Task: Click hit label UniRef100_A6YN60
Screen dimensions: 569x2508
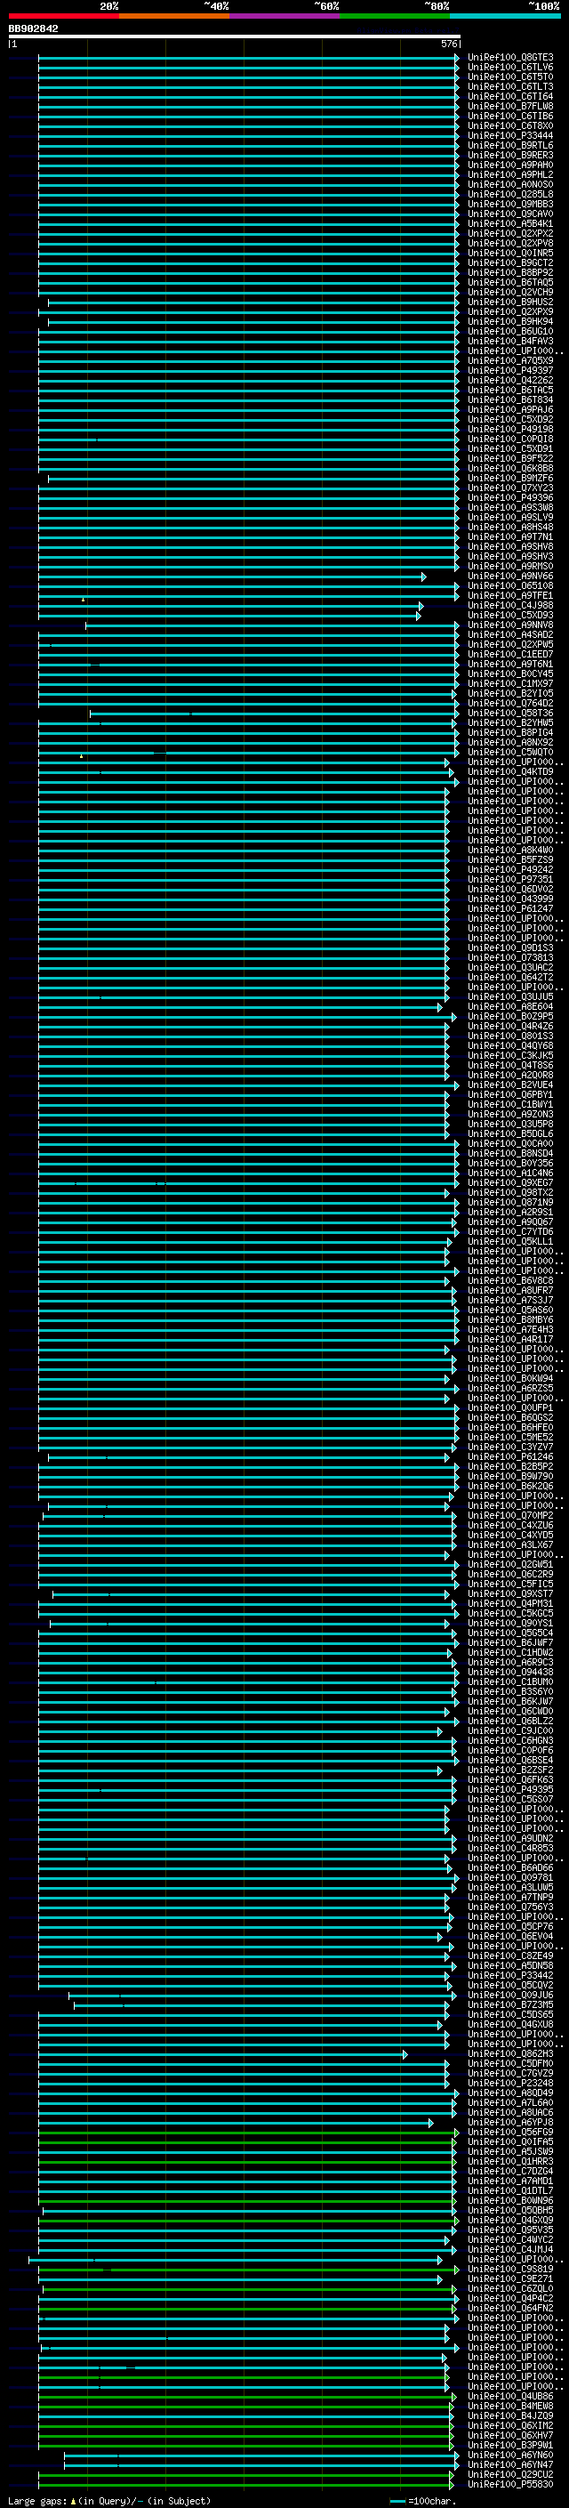Action: (509, 2456)
